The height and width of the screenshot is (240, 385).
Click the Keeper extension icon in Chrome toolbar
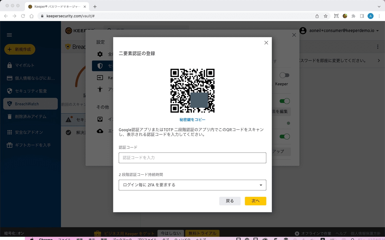pos(345,16)
